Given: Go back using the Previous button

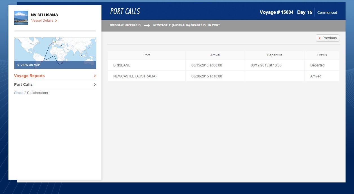Looking at the screenshot, I should pyautogui.click(x=328, y=38).
